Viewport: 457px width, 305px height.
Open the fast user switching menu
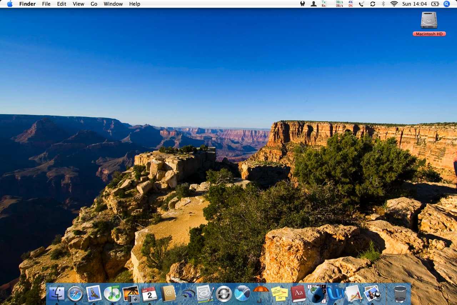tap(313, 4)
